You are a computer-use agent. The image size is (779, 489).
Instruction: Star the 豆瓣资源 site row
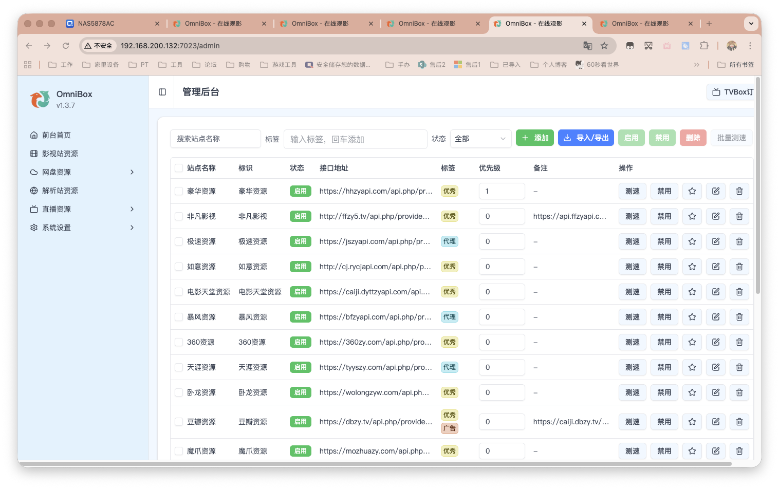(692, 421)
